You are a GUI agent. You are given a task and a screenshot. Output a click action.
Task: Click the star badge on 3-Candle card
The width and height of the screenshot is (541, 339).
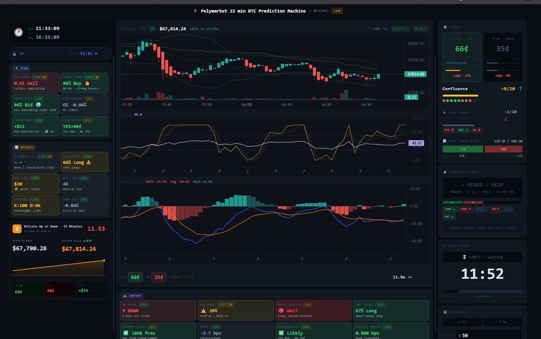click(51, 156)
